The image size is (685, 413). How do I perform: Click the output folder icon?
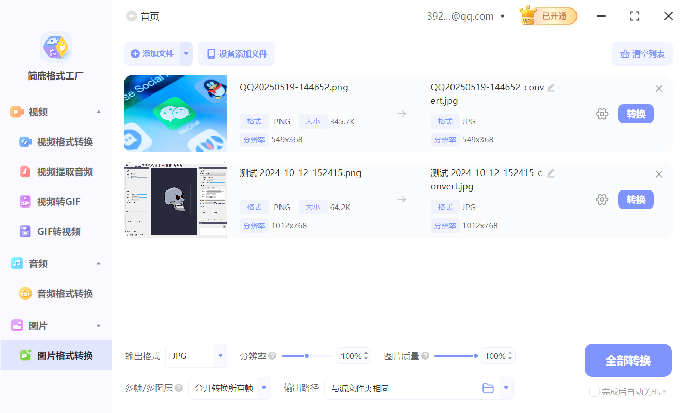[x=488, y=388]
